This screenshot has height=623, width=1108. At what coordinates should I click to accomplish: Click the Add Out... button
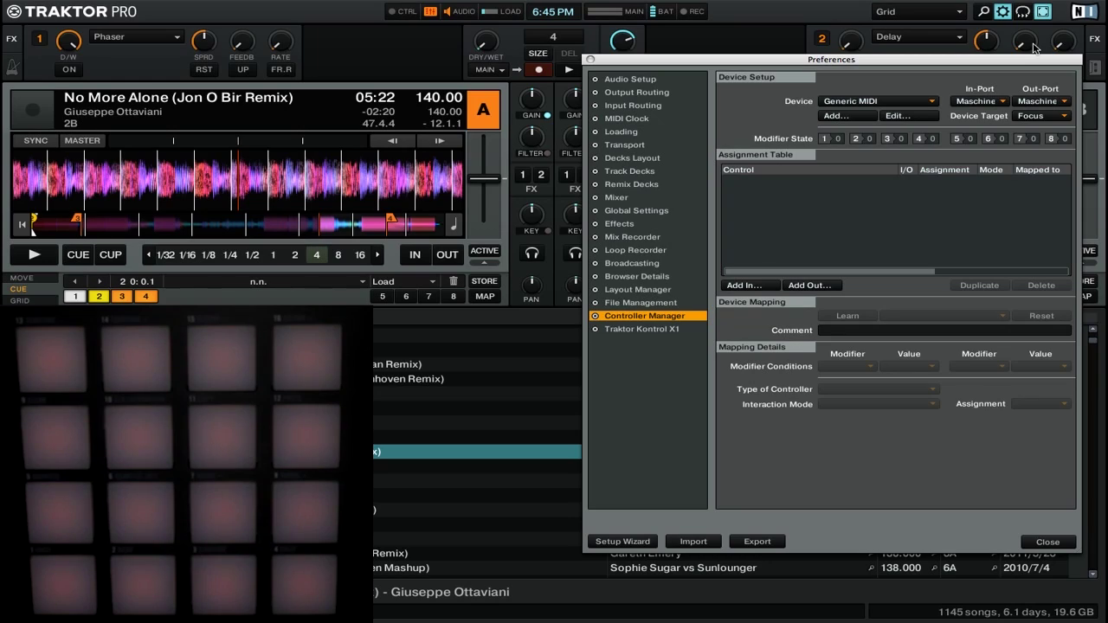812,286
